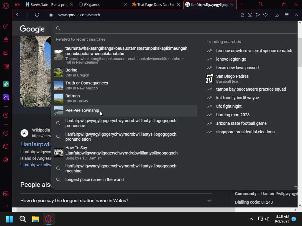Open trending 'singapore presidential elections'

[245, 132]
